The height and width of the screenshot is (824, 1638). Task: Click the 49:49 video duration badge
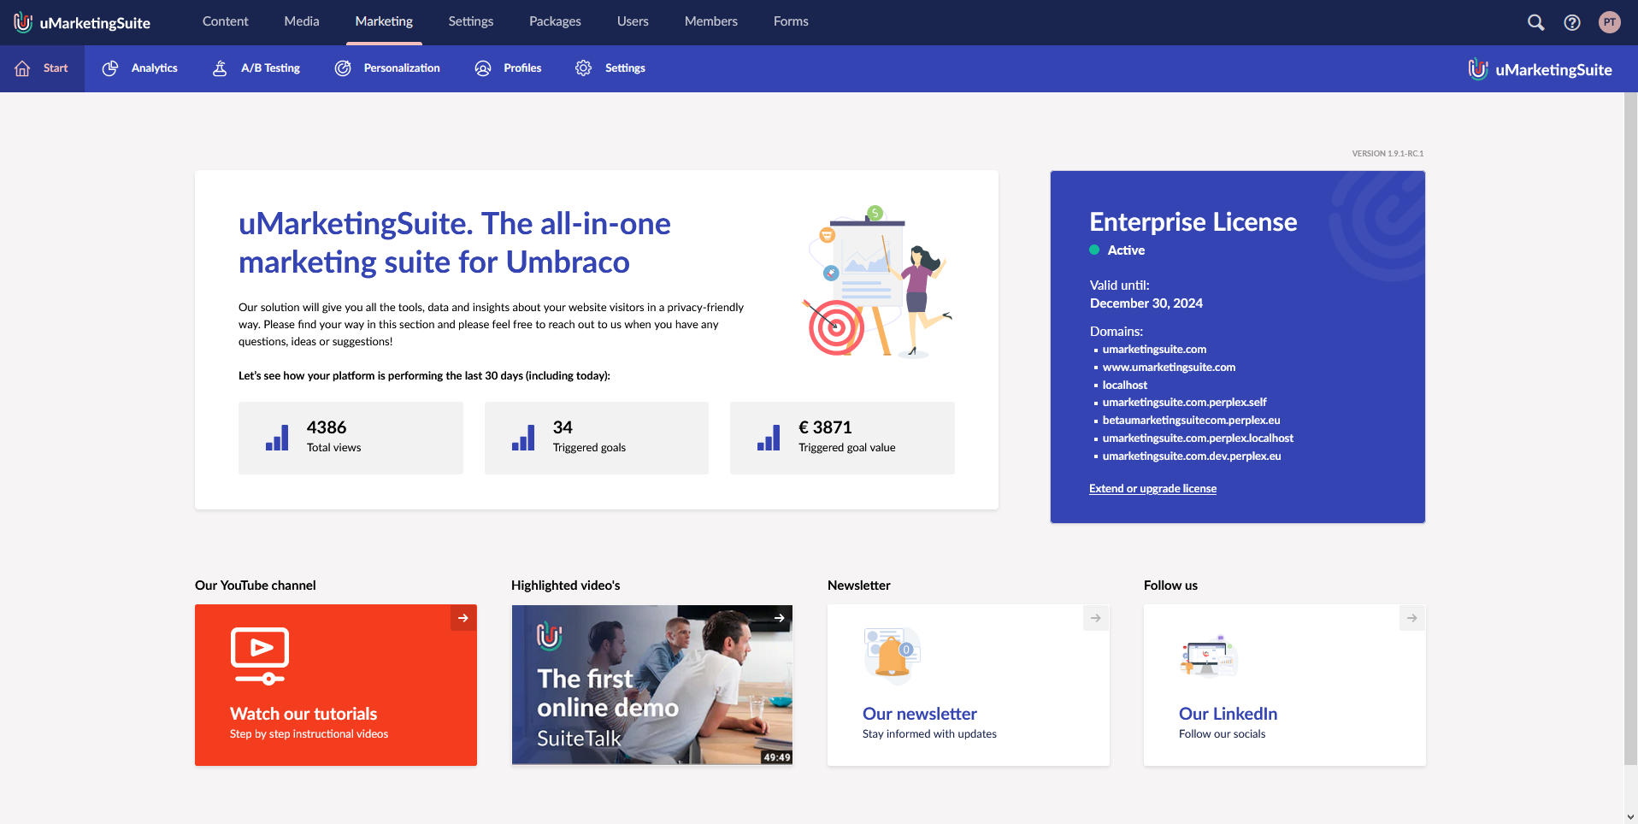[777, 757]
